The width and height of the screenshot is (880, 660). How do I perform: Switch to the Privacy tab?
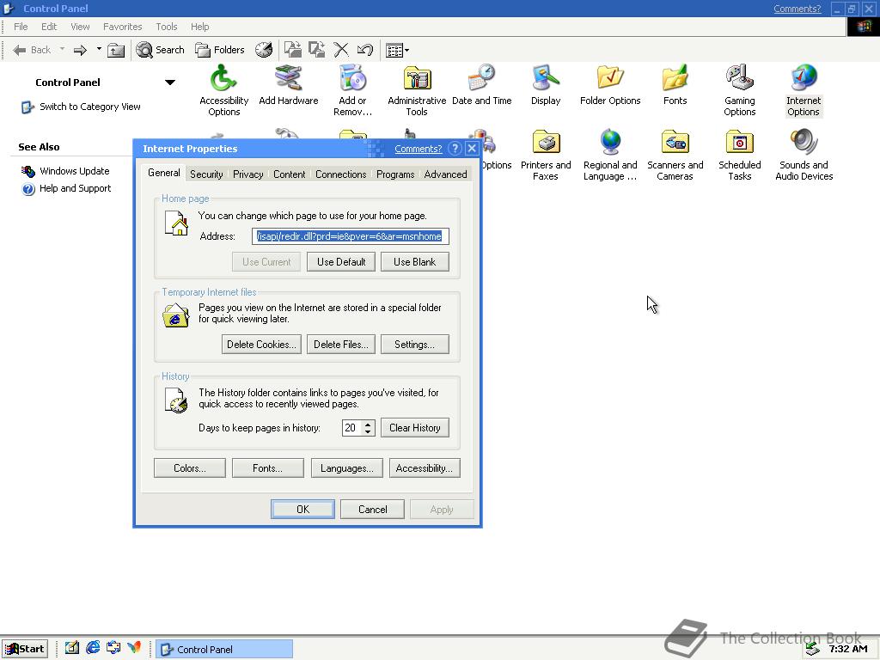coord(248,174)
